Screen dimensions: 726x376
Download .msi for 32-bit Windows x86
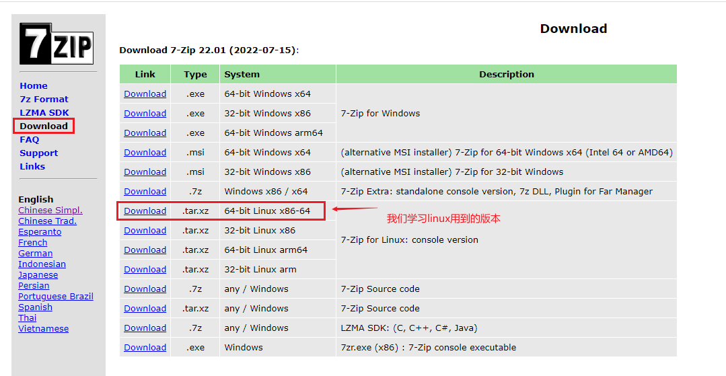coord(145,172)
